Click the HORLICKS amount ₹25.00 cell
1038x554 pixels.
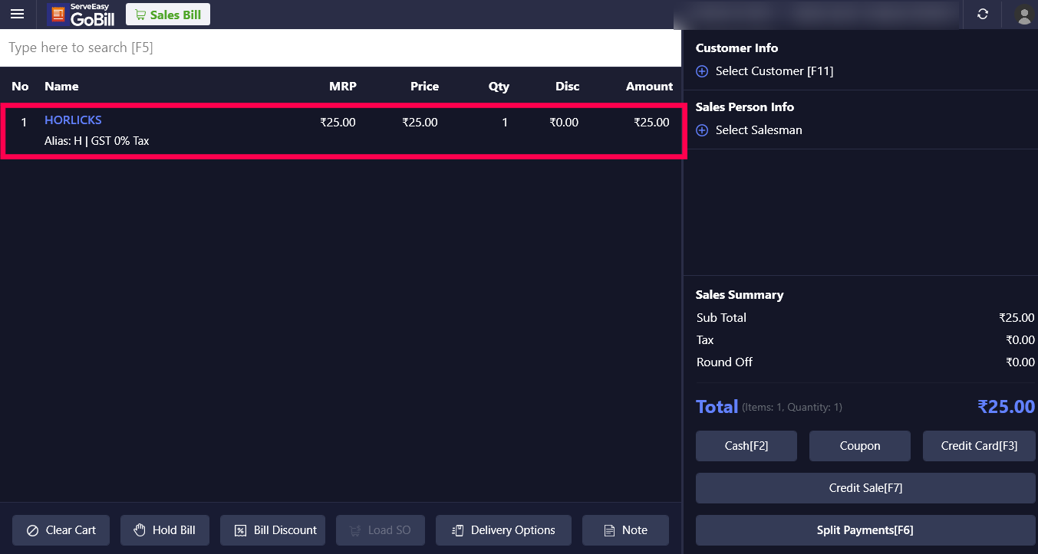(x=651, y=123)
